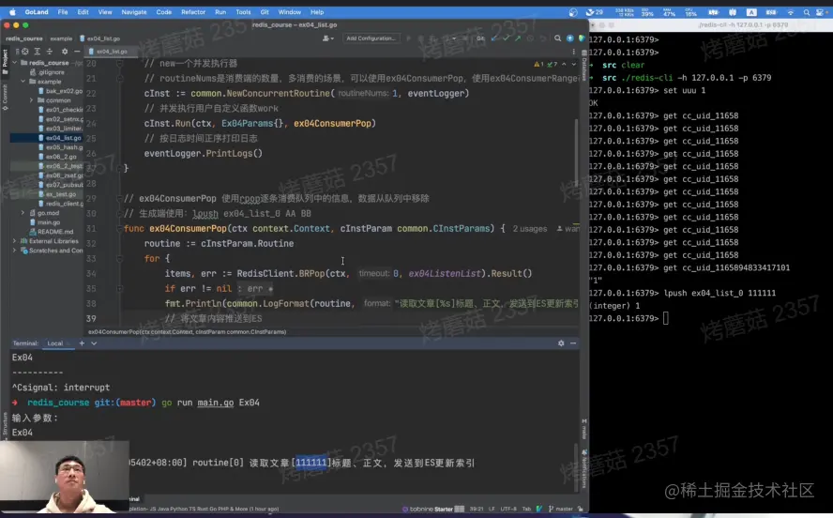Click UTF-8 encoding in status bar
Screen dimensions: 833x518
(507, 509)
